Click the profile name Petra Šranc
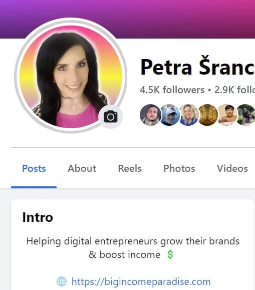255x290 pixels. coord(197,67)
